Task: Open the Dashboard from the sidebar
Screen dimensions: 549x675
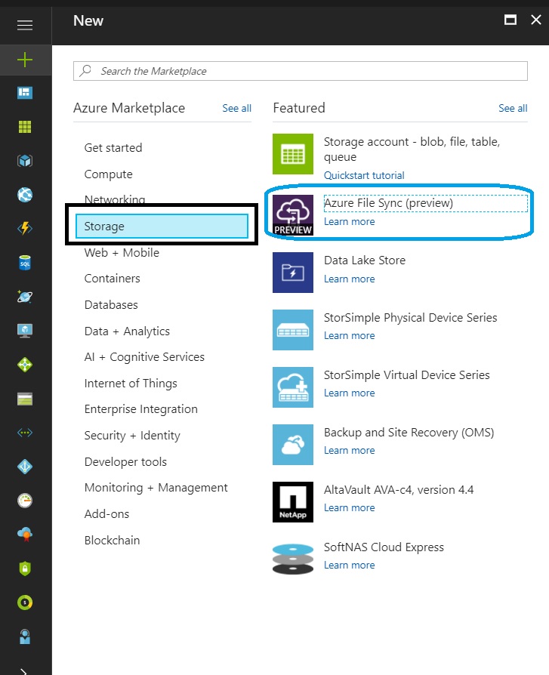Action: [25, 92]
